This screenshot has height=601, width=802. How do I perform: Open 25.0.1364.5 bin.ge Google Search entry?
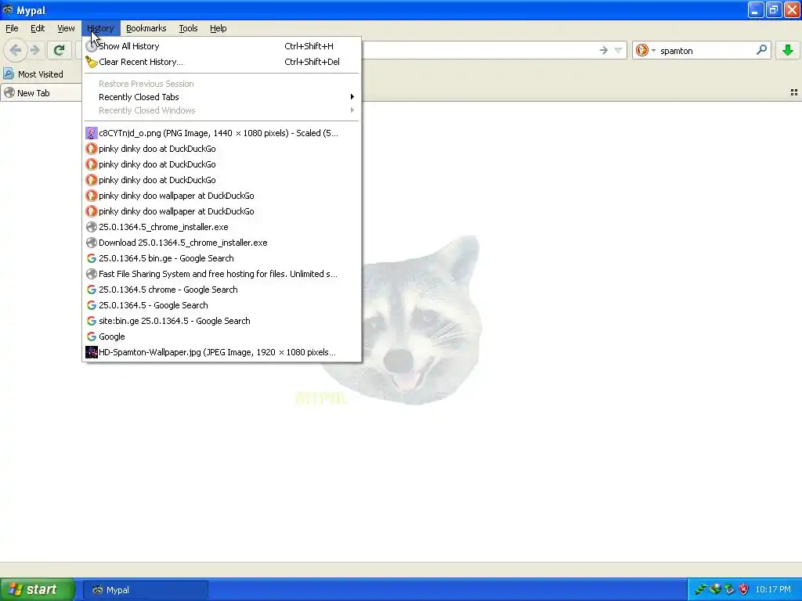tap(222, 258)
